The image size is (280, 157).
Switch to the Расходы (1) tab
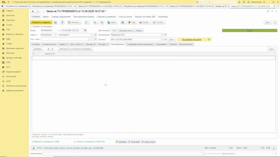(103, 44)
